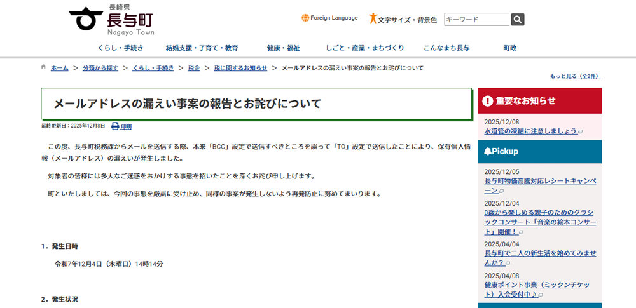Open the くらし・手続き menu
The width and height of the screenshot is (636, 308).
click(120, 48)
